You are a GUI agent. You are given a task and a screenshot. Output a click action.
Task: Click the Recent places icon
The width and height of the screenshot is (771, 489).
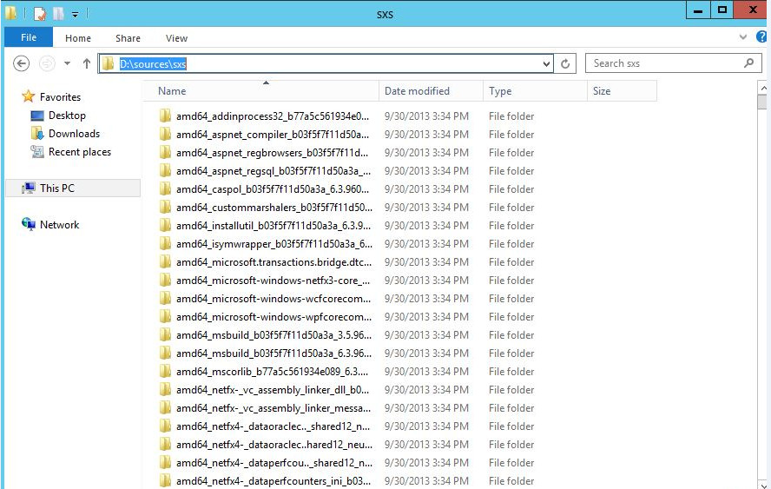(37, 151)
